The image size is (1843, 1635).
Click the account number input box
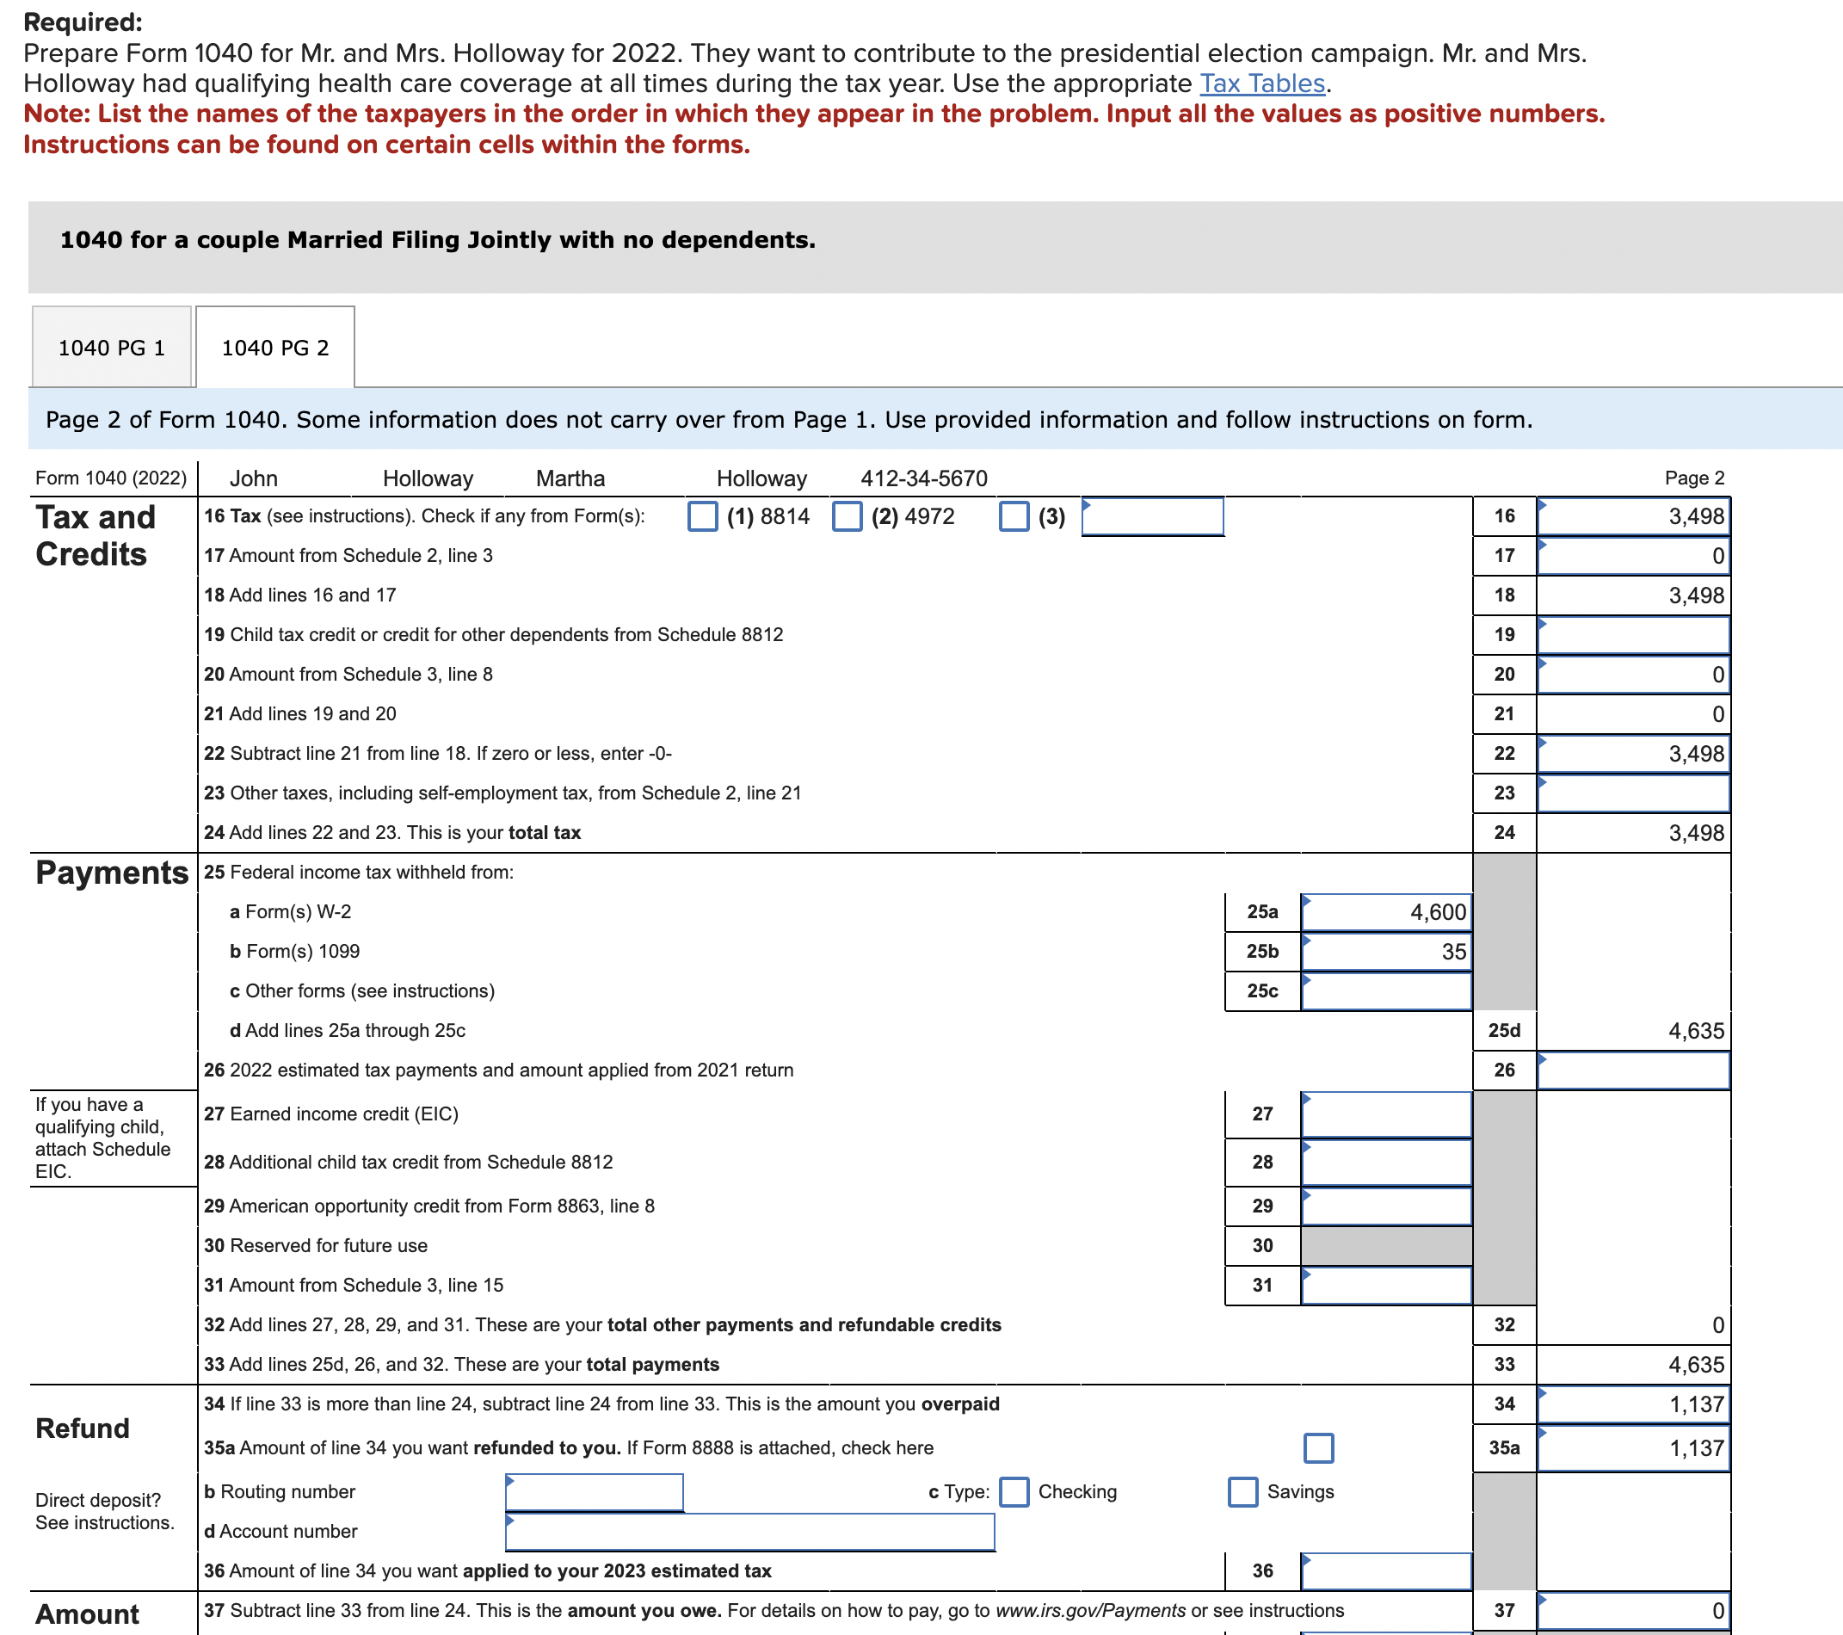point(750,1533)
